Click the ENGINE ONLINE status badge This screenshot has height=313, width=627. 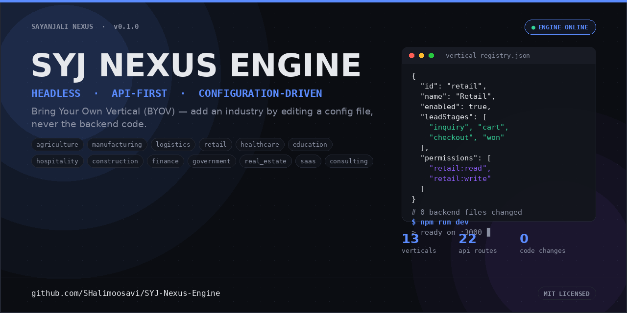pyautogui.click(x=560, y=27)
